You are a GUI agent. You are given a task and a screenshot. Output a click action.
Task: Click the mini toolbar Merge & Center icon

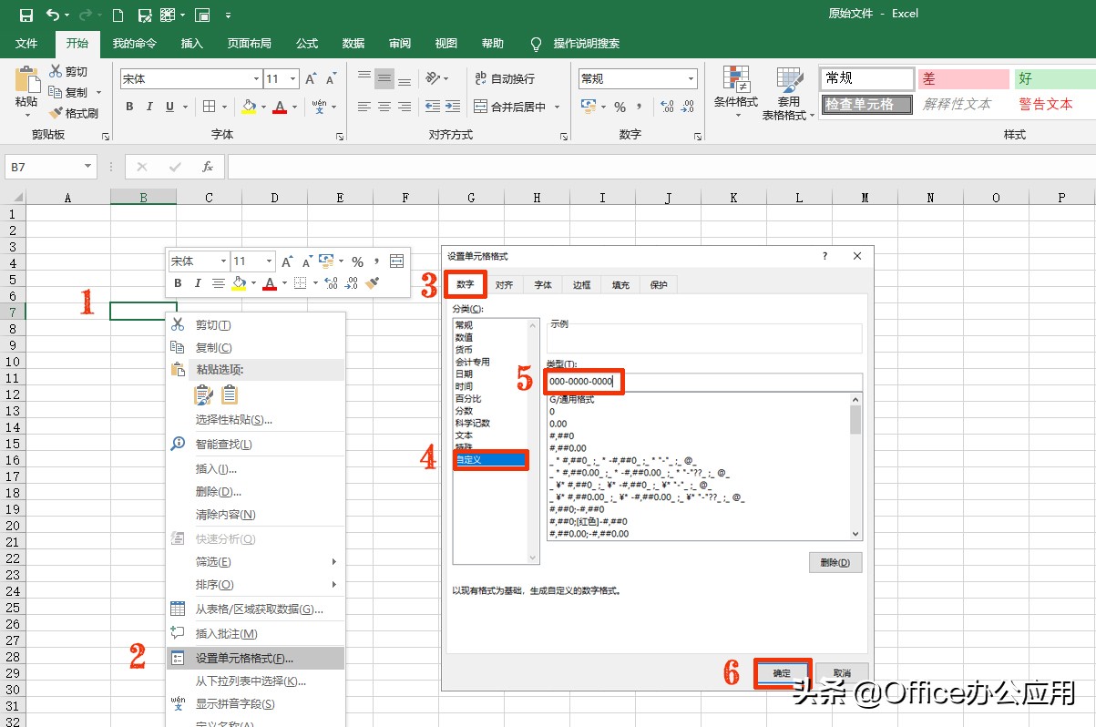point(396,261)
